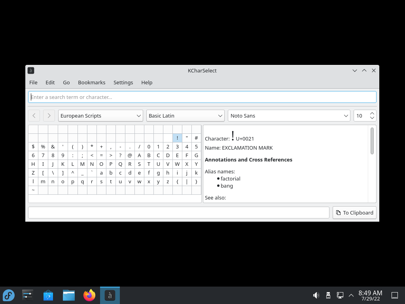Show hidden system tray icons
This screenshot has height=304, width=405.
(351, 295)
